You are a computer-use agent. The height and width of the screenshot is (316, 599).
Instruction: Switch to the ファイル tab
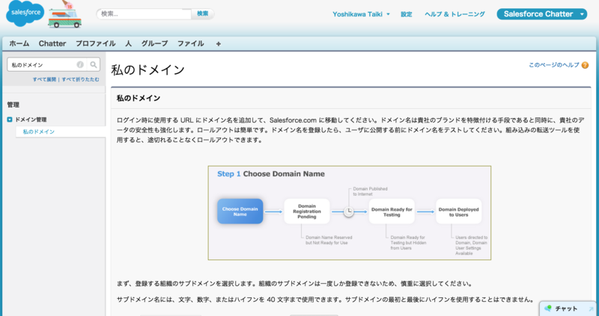click(x=191, y=43)
